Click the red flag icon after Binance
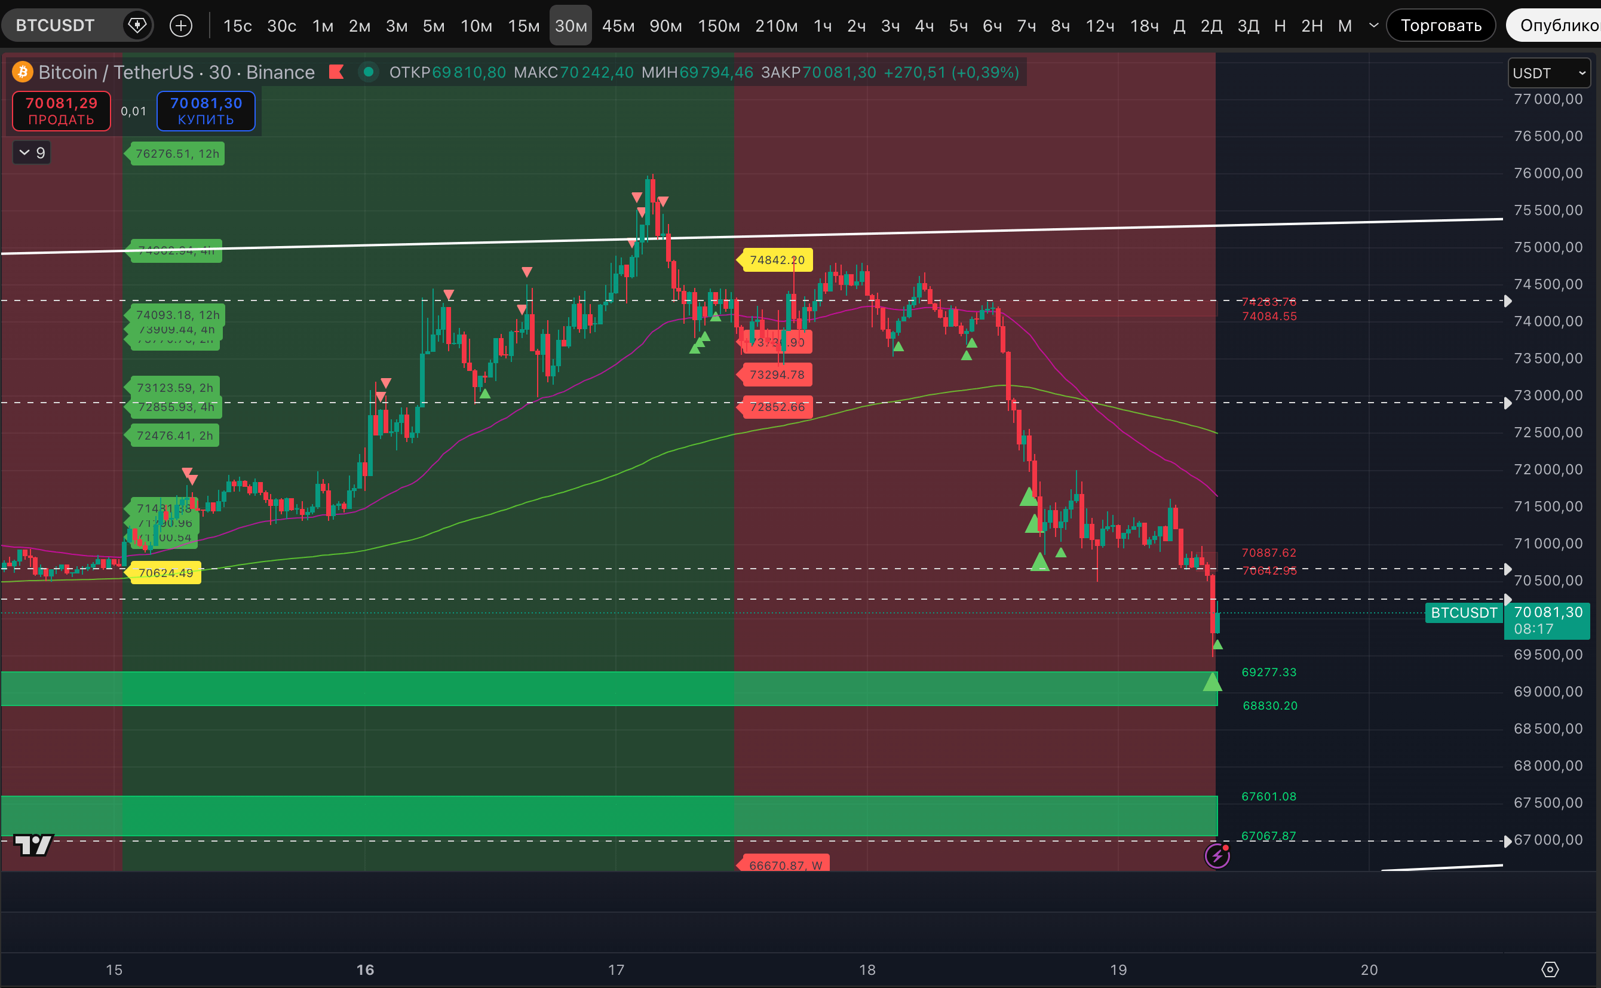This screenshot has width=1601, height=988. click(x=336, y=72)
